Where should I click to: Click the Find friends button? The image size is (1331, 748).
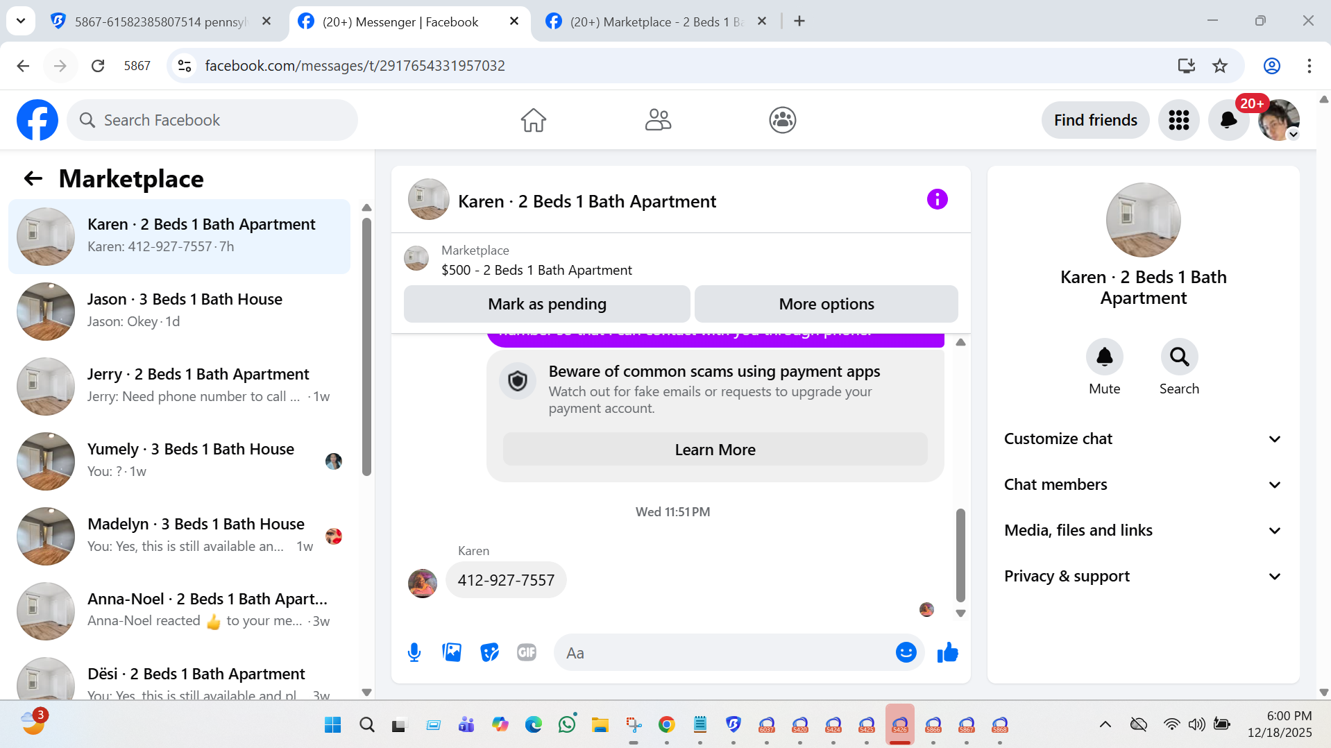tap(1095, 120)
